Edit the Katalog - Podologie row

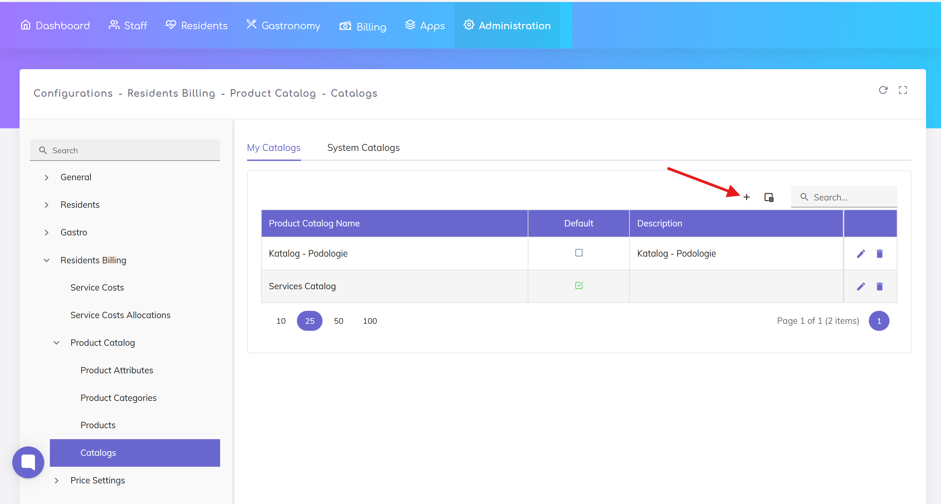861,253
